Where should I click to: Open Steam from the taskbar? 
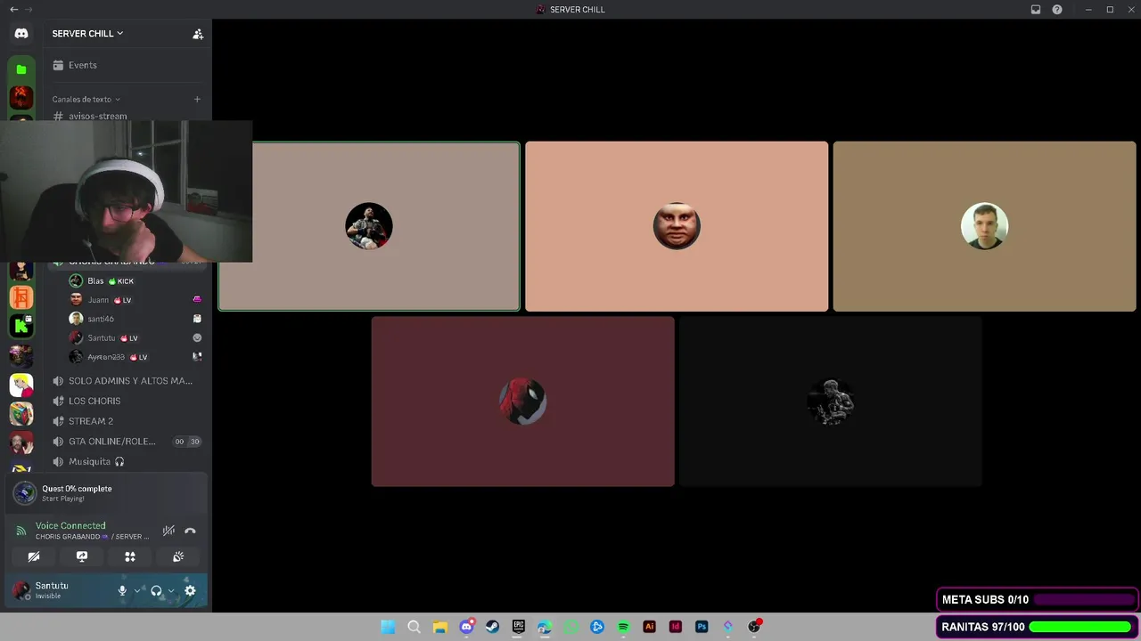click(492, 627)
